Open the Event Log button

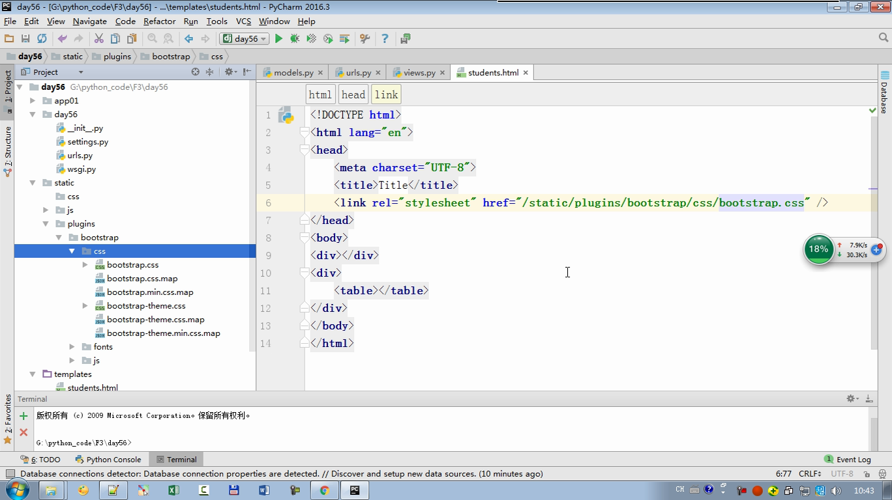848,460
